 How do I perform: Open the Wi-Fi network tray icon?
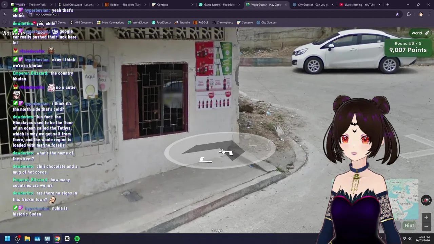(x=404, y=239)
